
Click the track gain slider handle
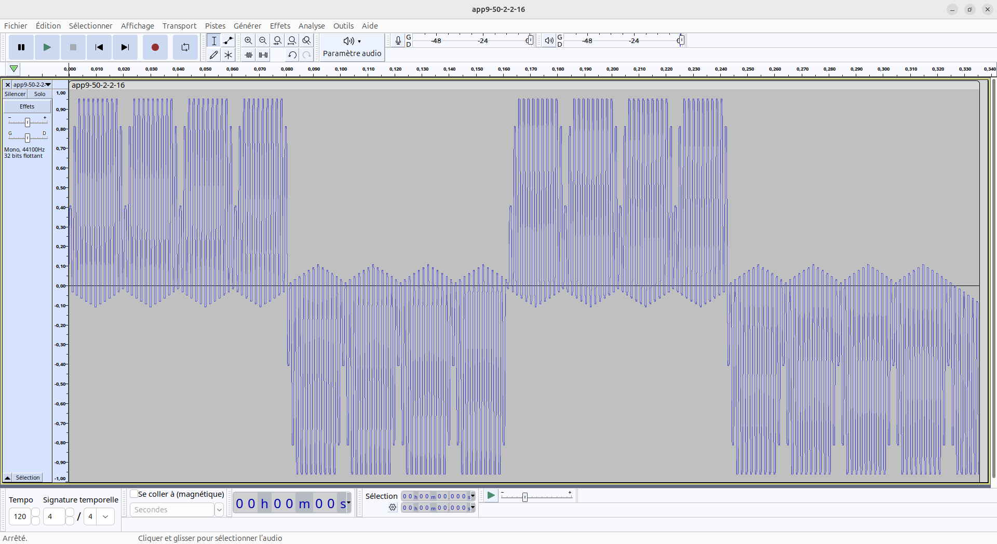click(28, 122)
